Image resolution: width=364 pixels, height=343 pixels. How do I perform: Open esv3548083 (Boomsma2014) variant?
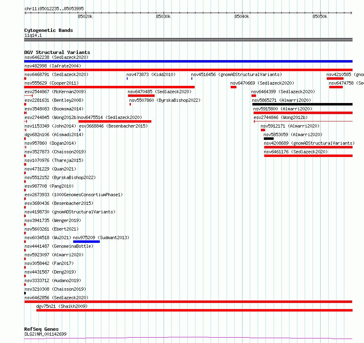(54, 109)
